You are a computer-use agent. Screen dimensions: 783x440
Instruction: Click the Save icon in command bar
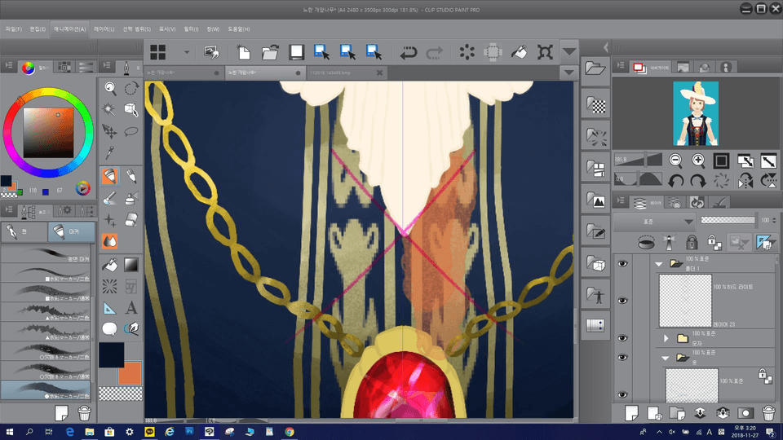[296, 52]
